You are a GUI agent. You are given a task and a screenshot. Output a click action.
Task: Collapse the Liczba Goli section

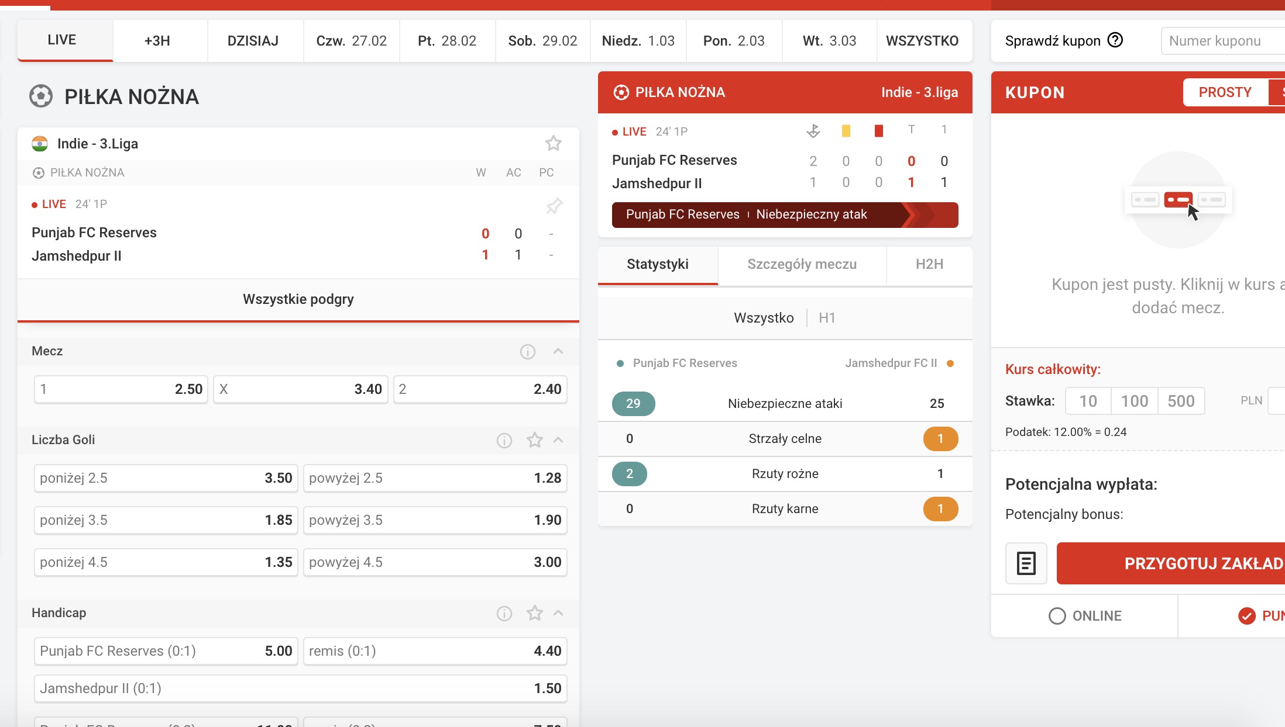[x=558, y=440]
